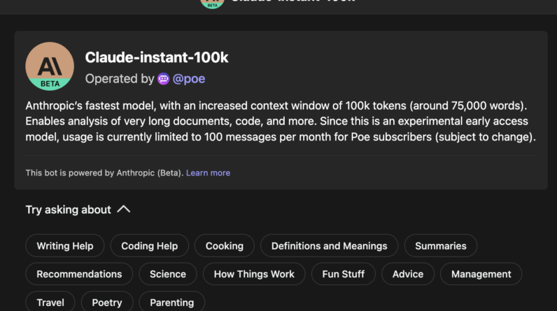Select the Summaries topic chip
Screen dimensions: 557x311
tap(440, 246)
